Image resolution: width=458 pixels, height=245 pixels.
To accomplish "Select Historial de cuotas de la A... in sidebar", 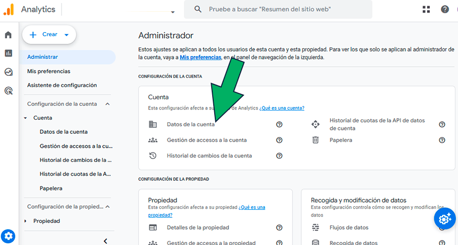I will tap(75, 174).
